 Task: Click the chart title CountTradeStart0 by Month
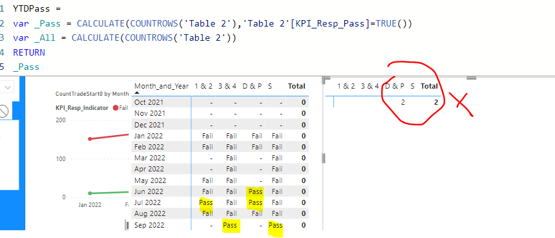pyautogui.click(x=92, y=94)
